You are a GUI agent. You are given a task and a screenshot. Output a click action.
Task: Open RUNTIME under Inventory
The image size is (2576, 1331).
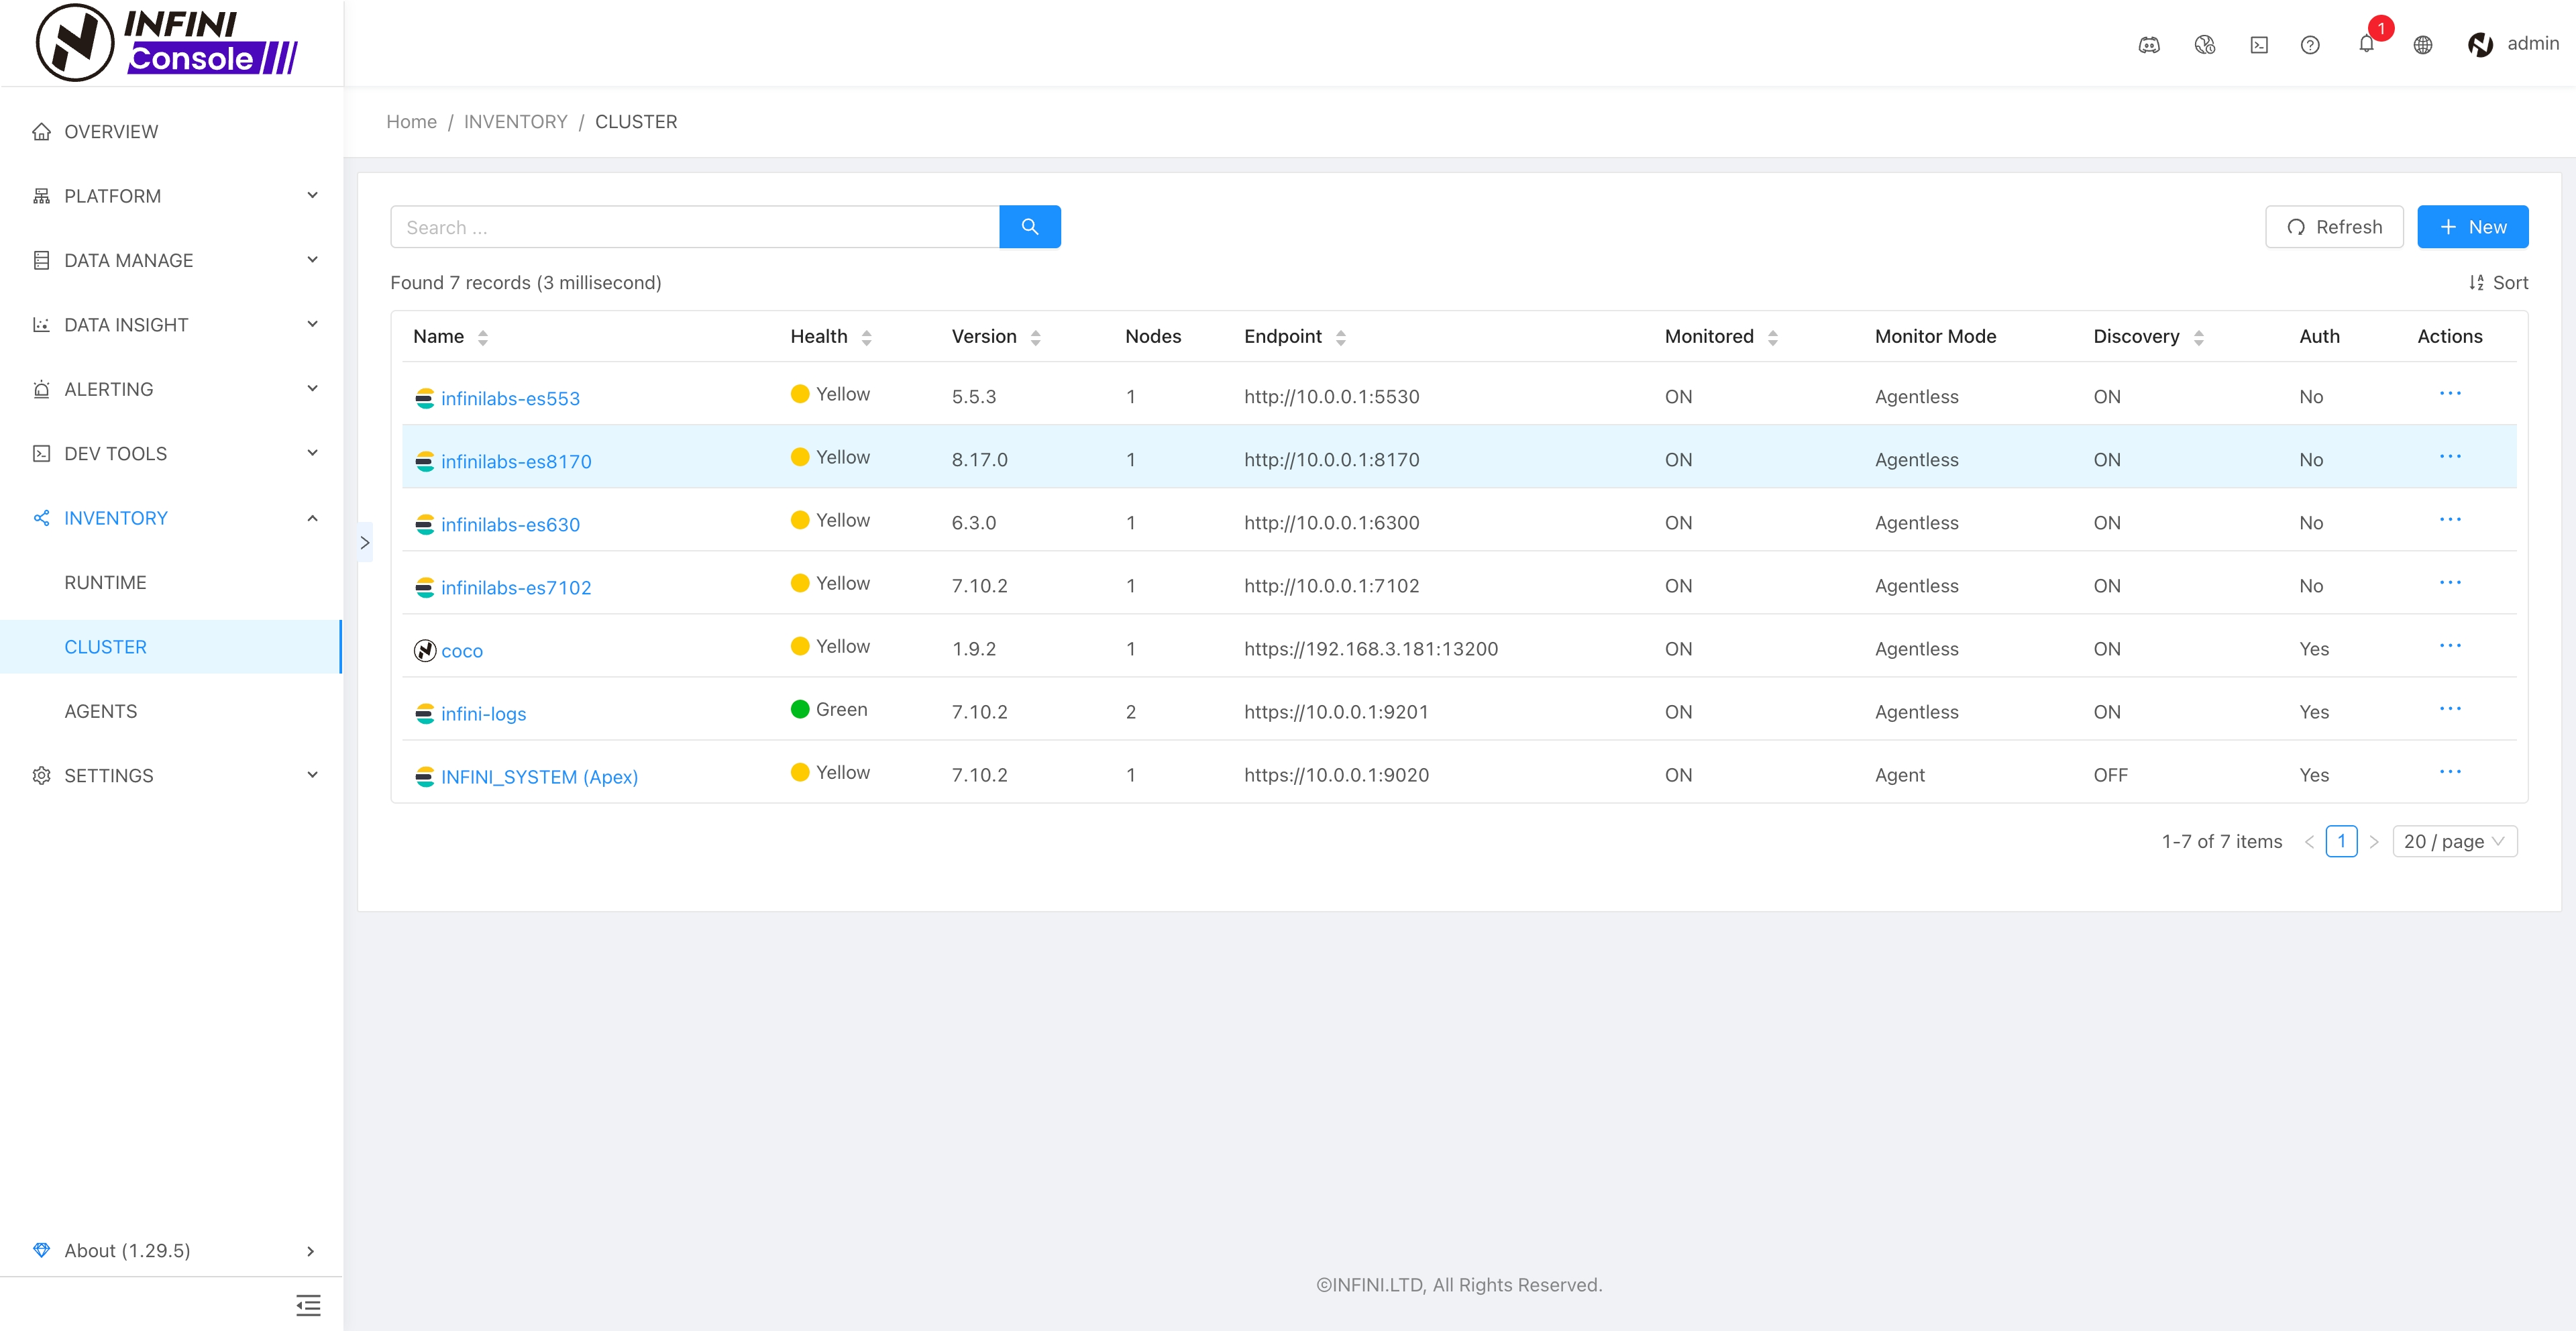click(105, 582)
